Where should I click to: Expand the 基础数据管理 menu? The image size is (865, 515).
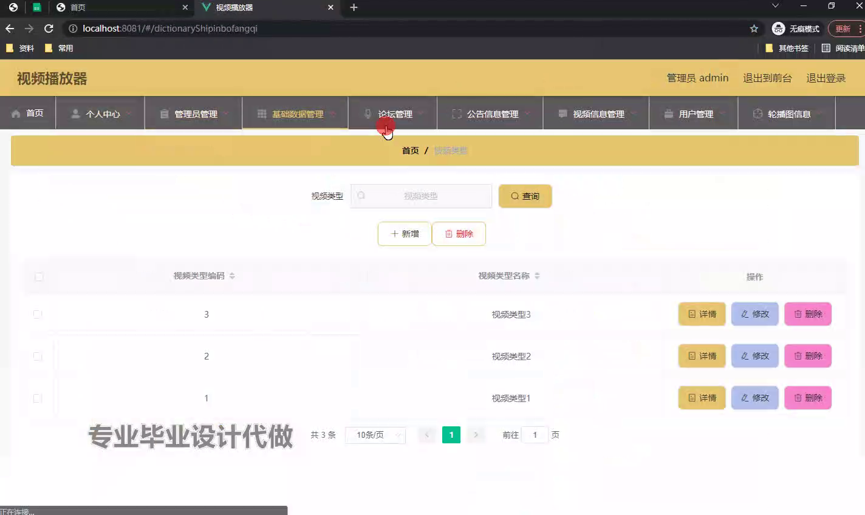pos(295,114)
